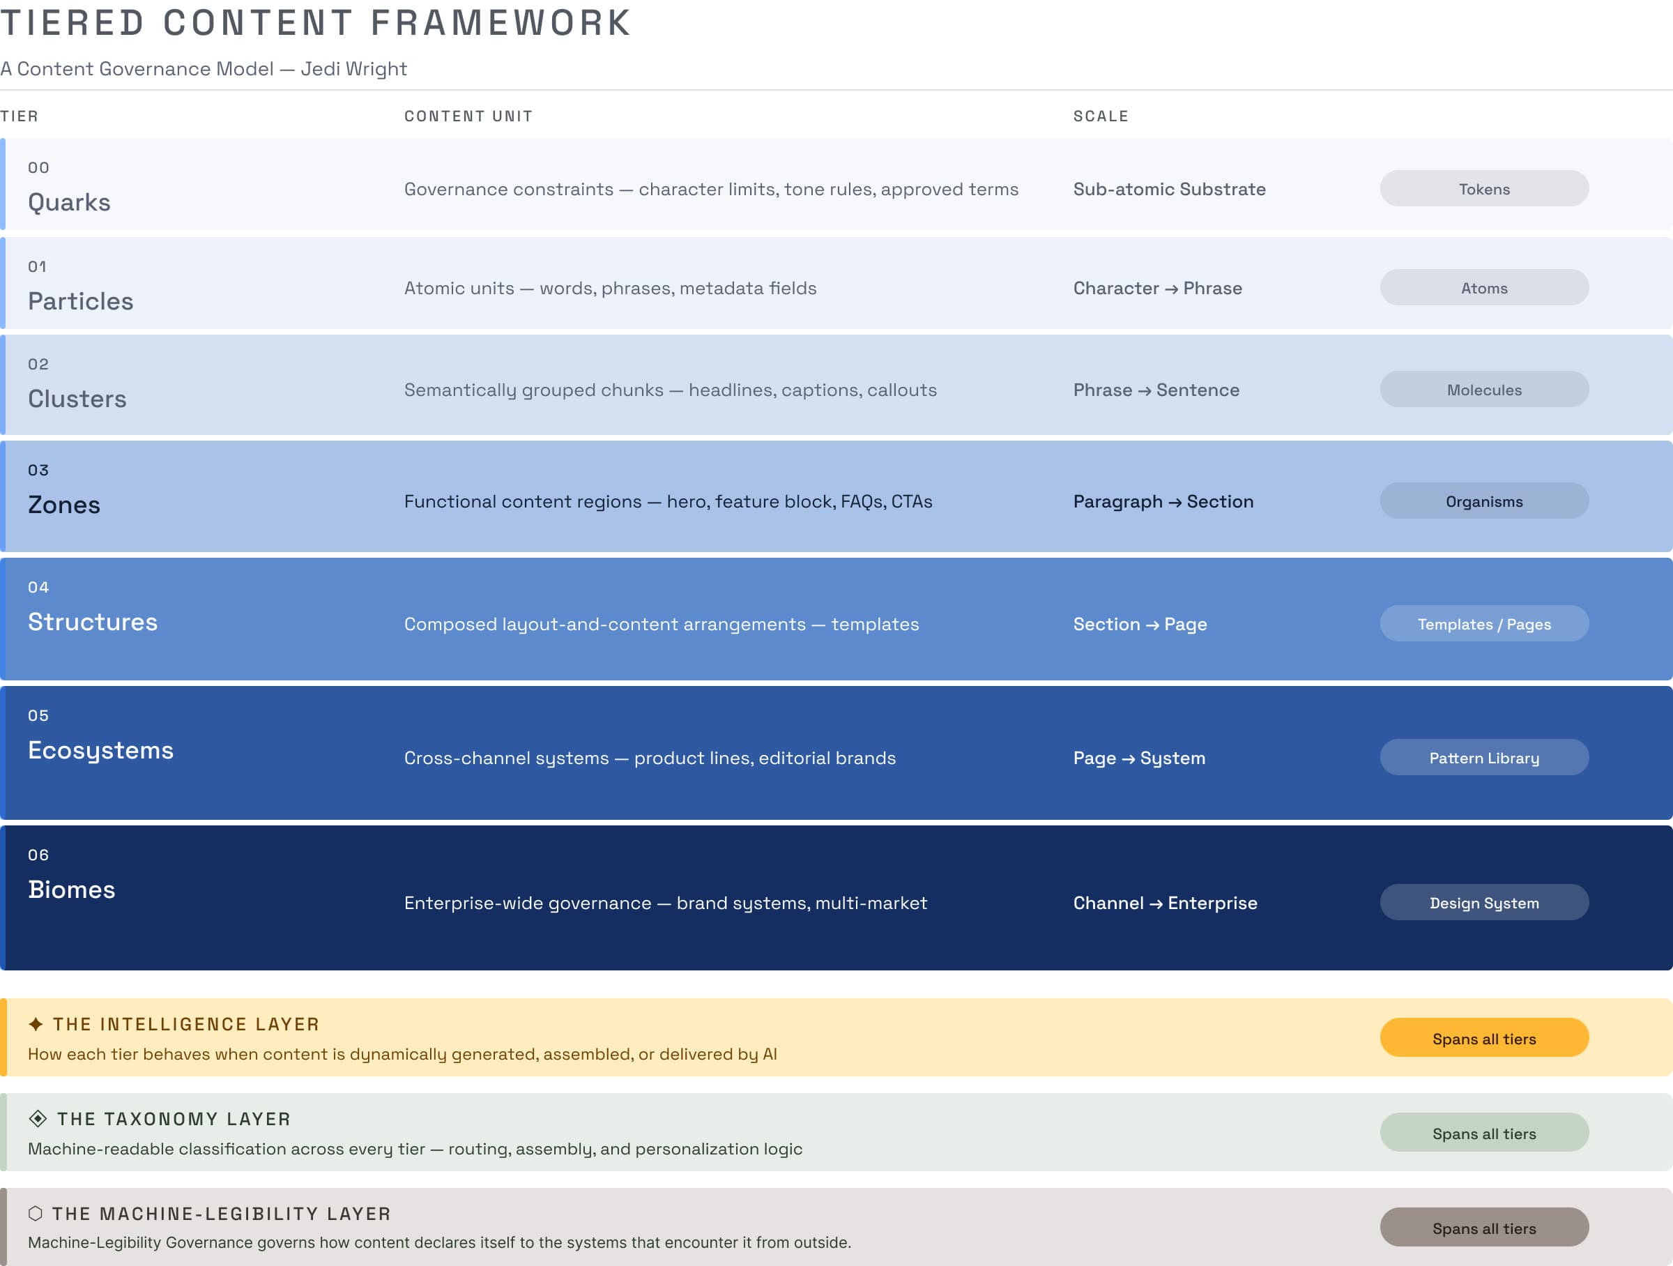The width and height of the screenshot is (1673, 1266).
Task: Click the Taxonomy Layer diamond icon
Action: 37,1118
